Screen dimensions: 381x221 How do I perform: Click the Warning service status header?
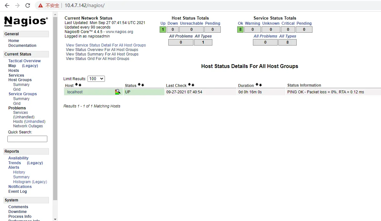coord(253,23)
